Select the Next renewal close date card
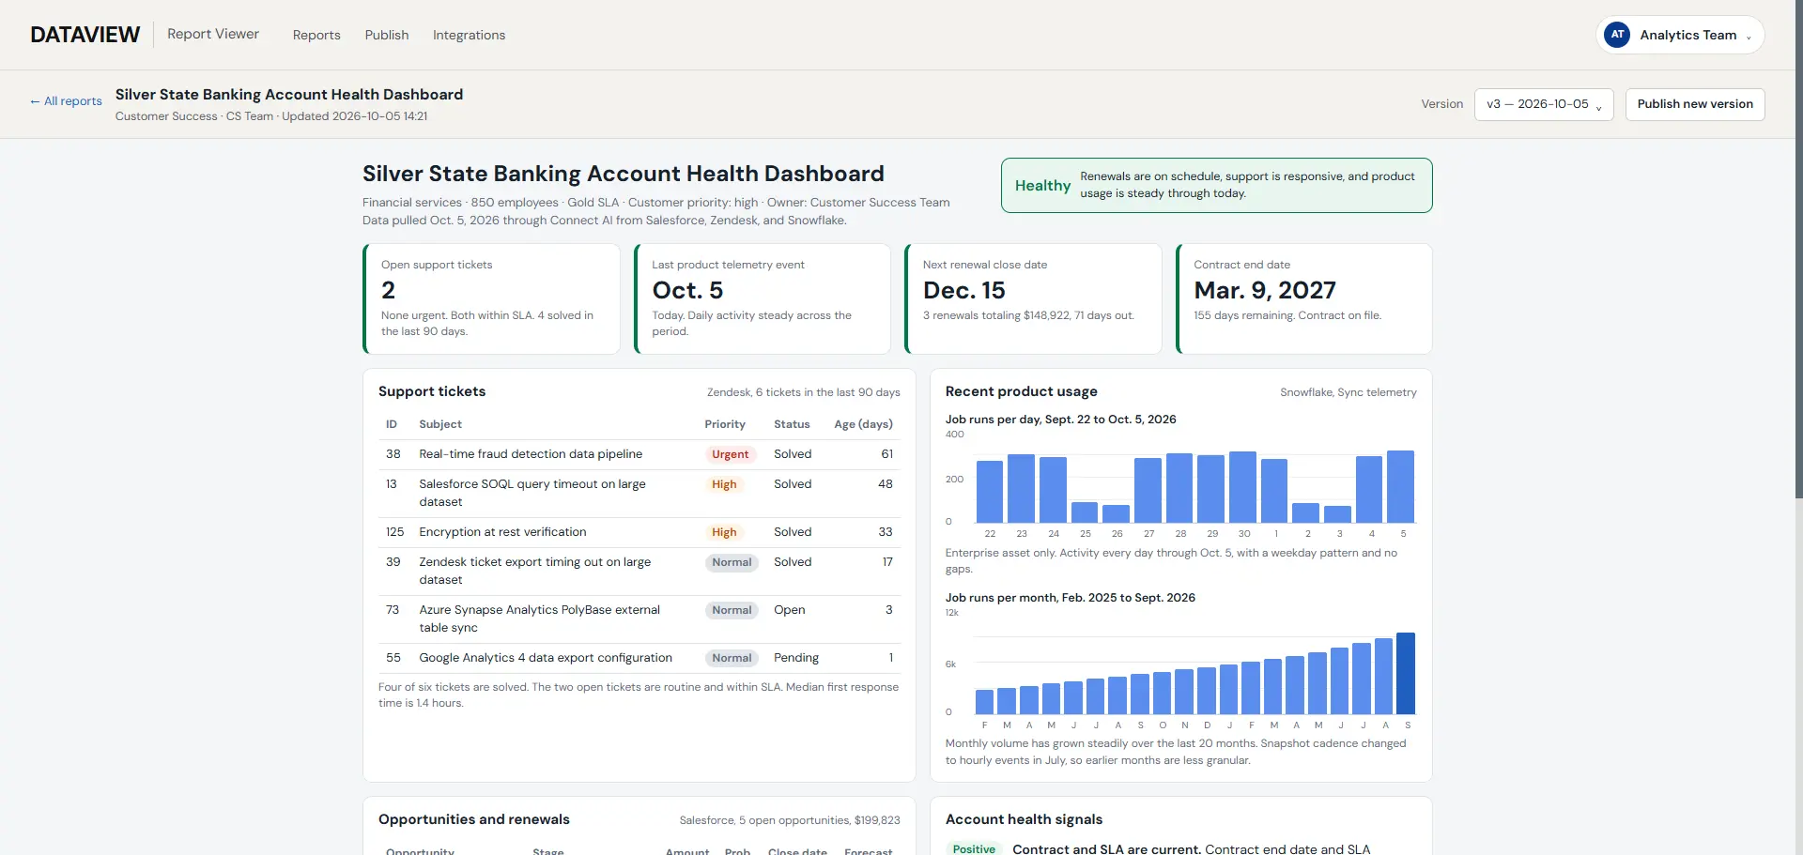 click(1033, 298)
